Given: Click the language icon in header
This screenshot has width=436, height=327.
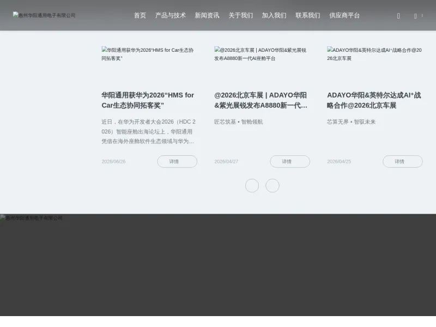Looking at the screenshot, I should [x=415, y=16].
